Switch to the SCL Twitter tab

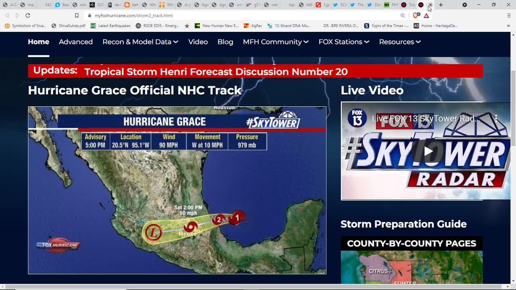(340, 5)
